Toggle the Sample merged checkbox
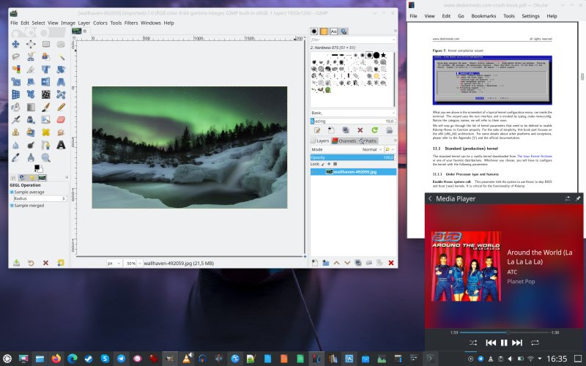586x366 pixels. [x=12, y=206]
